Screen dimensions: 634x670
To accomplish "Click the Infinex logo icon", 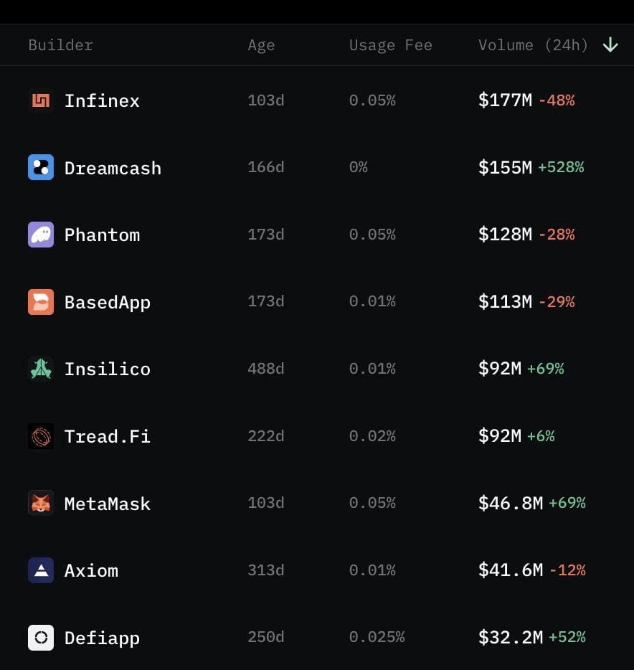I will coord(41,100).
